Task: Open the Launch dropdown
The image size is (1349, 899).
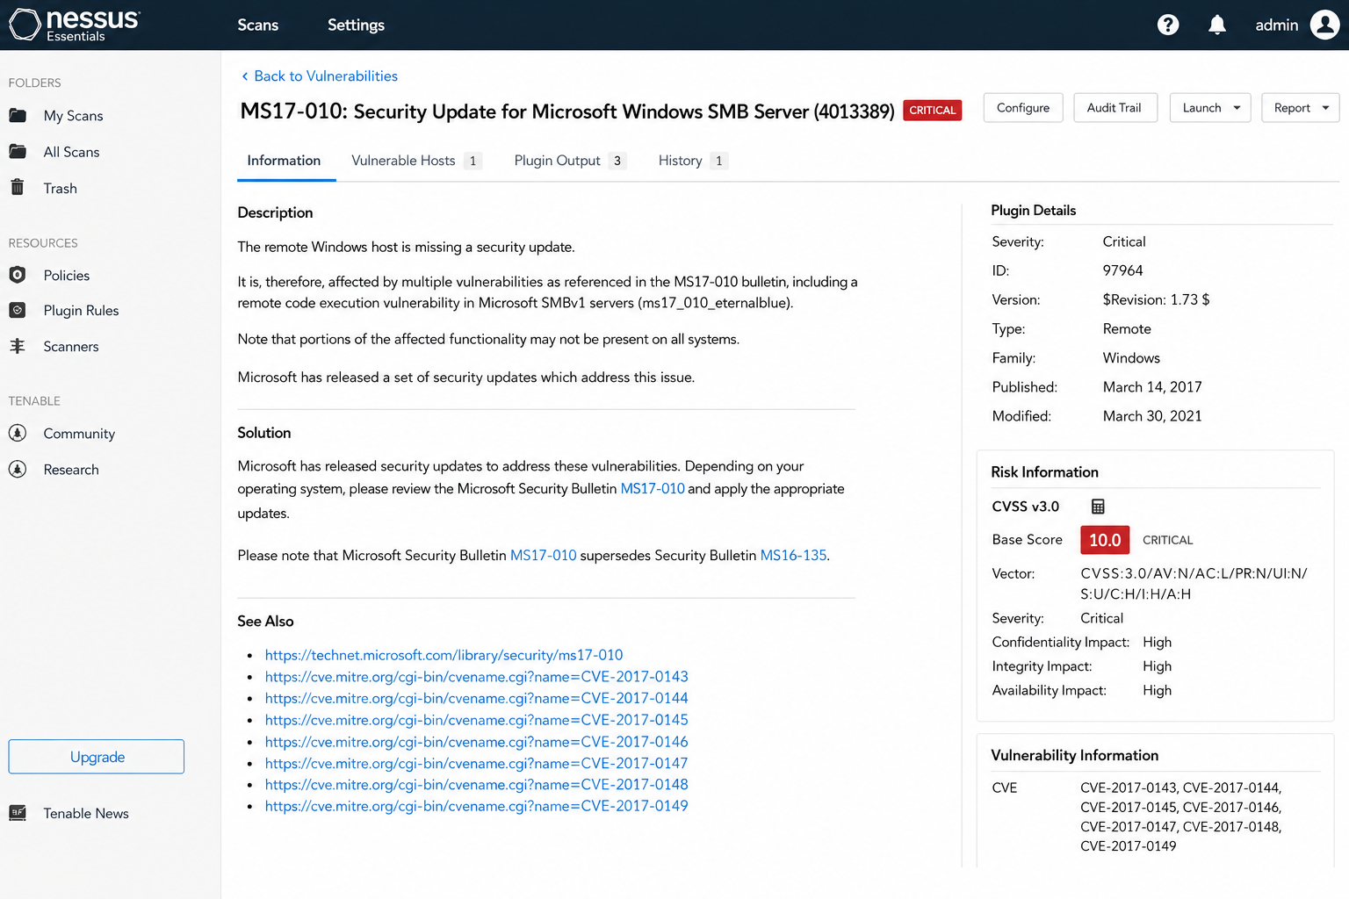Action: 1210,108
